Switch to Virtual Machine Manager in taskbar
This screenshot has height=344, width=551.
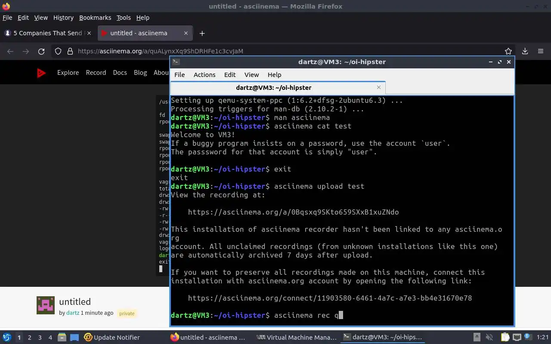pos(296,338)
